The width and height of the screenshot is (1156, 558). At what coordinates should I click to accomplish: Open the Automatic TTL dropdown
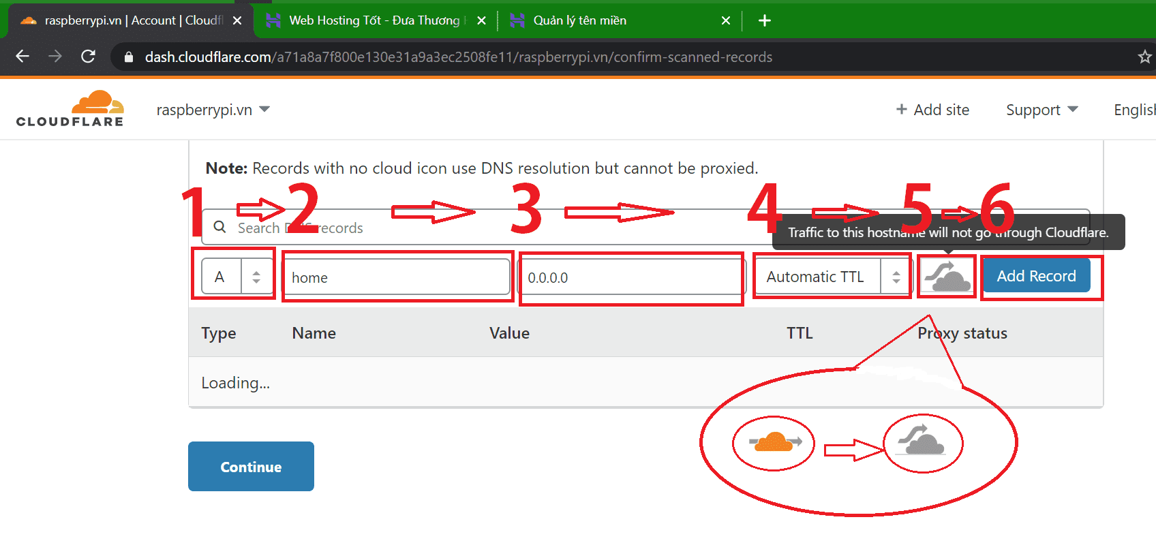click(x=833, y=277)
